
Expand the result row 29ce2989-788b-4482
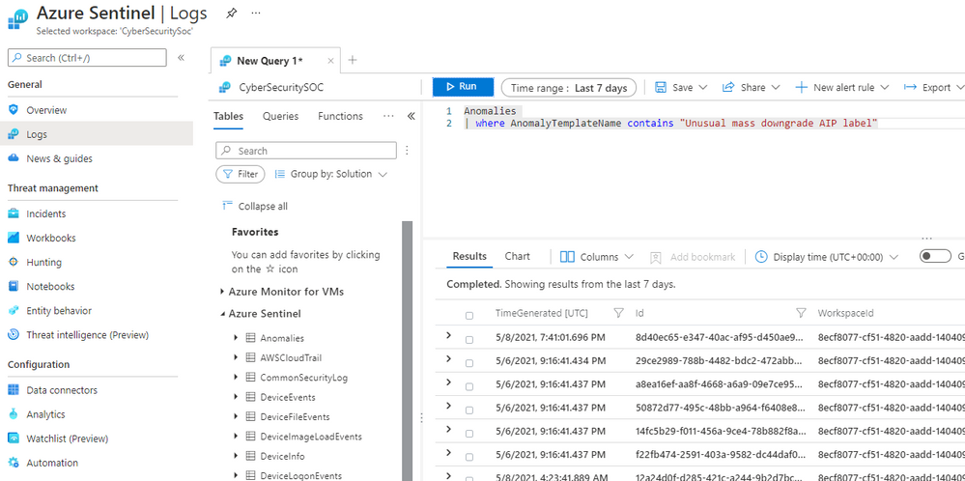448,358
